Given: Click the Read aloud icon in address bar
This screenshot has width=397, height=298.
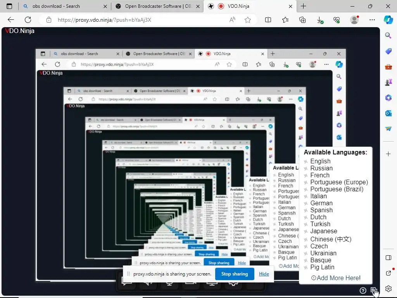Looking at the screenshot, I should pyautogui.click(x=232, y=20).
